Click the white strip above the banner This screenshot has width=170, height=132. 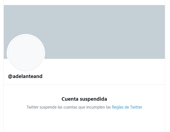click(84, 2)
